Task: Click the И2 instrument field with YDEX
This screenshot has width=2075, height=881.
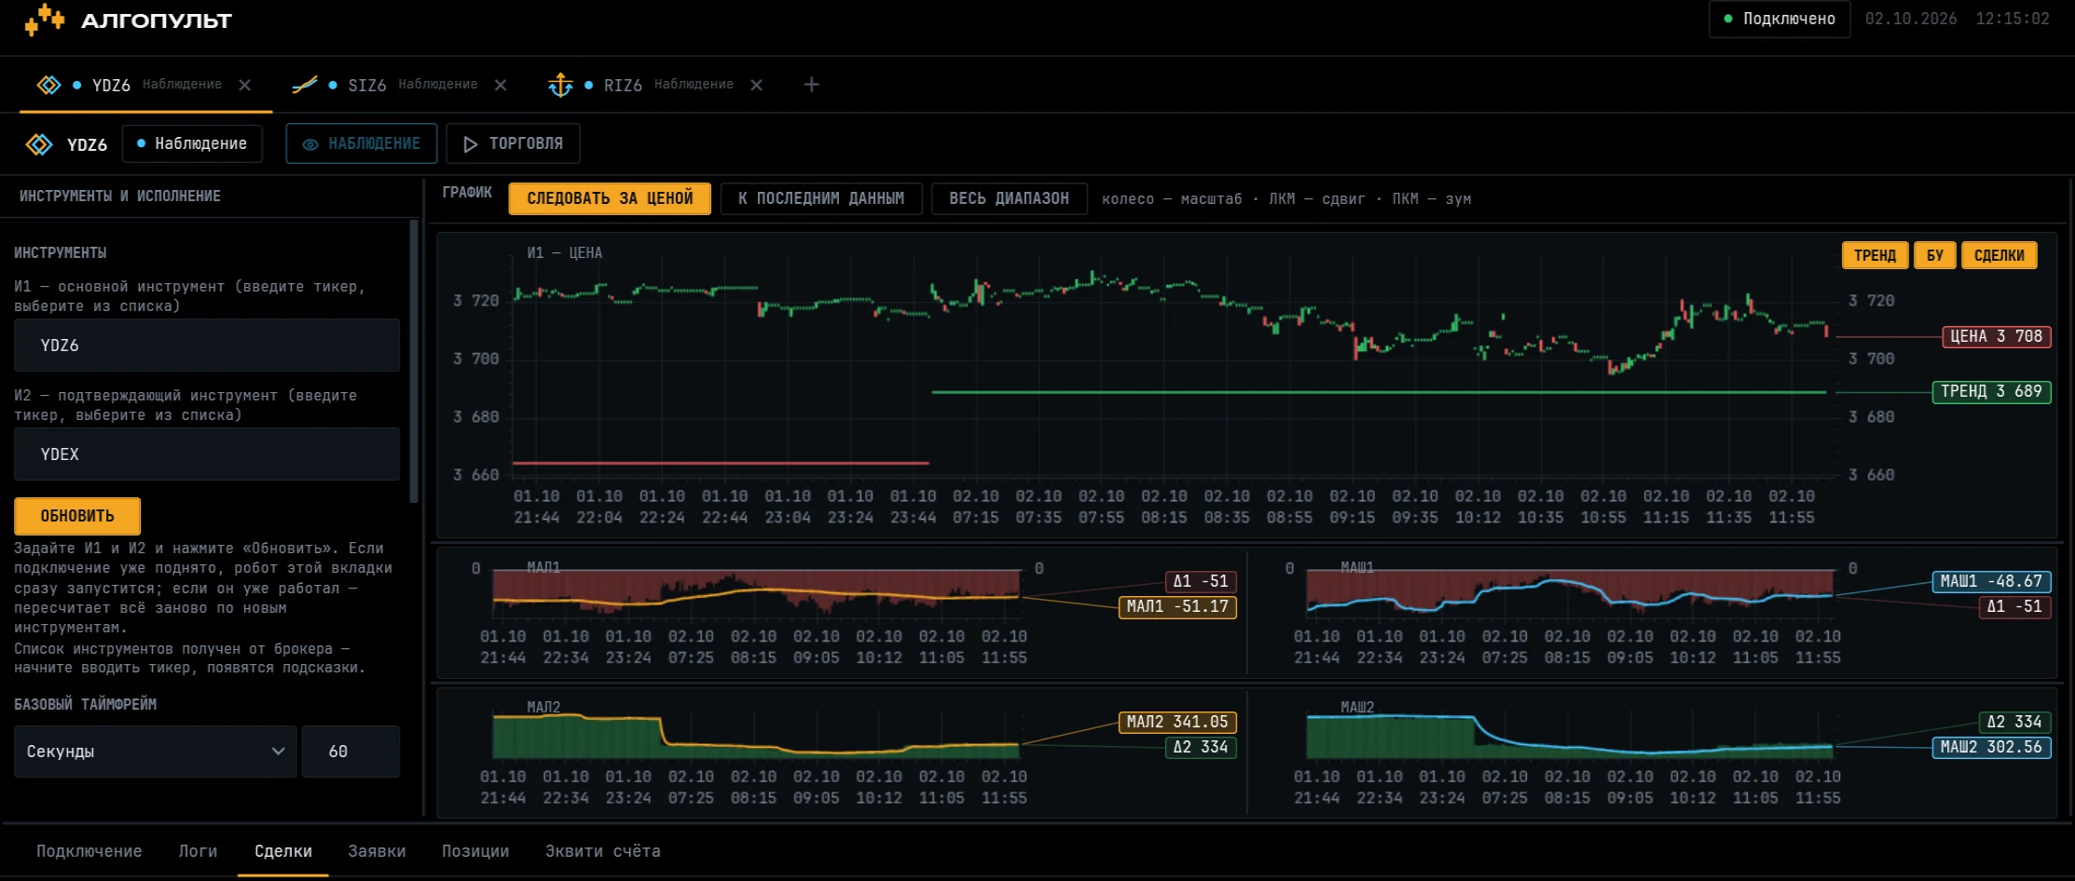Action: [207, 454]
